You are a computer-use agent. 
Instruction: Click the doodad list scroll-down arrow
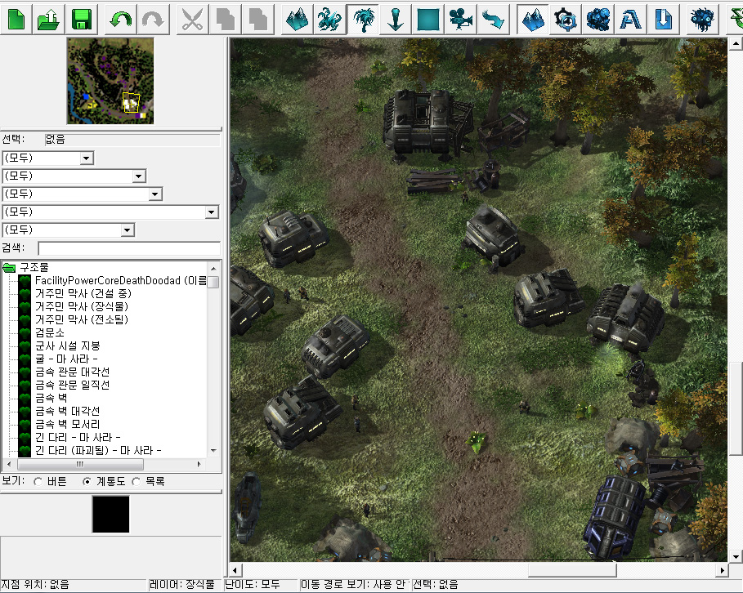213,450
